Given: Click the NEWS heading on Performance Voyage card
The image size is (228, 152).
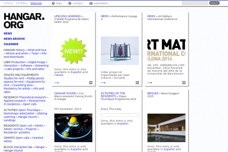Looking at the screenshot, I should 105,16.
